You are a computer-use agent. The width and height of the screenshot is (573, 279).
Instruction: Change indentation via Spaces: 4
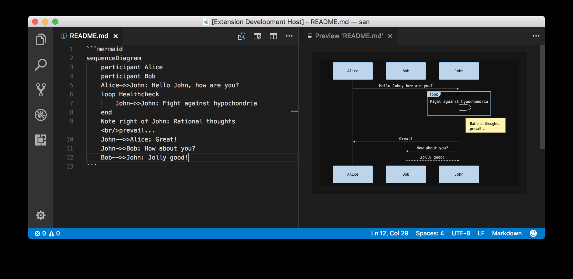coord(430,233)
